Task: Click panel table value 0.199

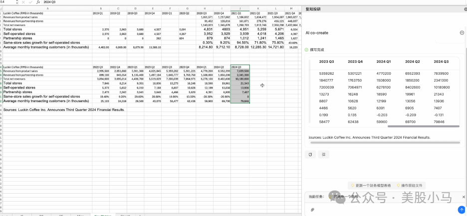Action: click(x=323, y=115)
